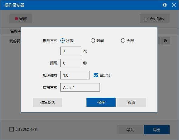179x140 pixels.
Task: Uncheck the 自定义 checkbox
Action: 96,75
